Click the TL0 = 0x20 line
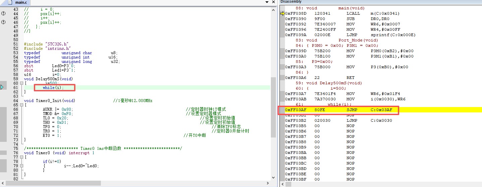Viewport: 482px width, 187px height. coord(55,118)
